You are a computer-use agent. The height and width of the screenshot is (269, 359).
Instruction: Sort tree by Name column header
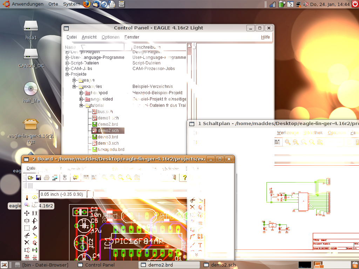pyautogui.click(x=94, y=47)
